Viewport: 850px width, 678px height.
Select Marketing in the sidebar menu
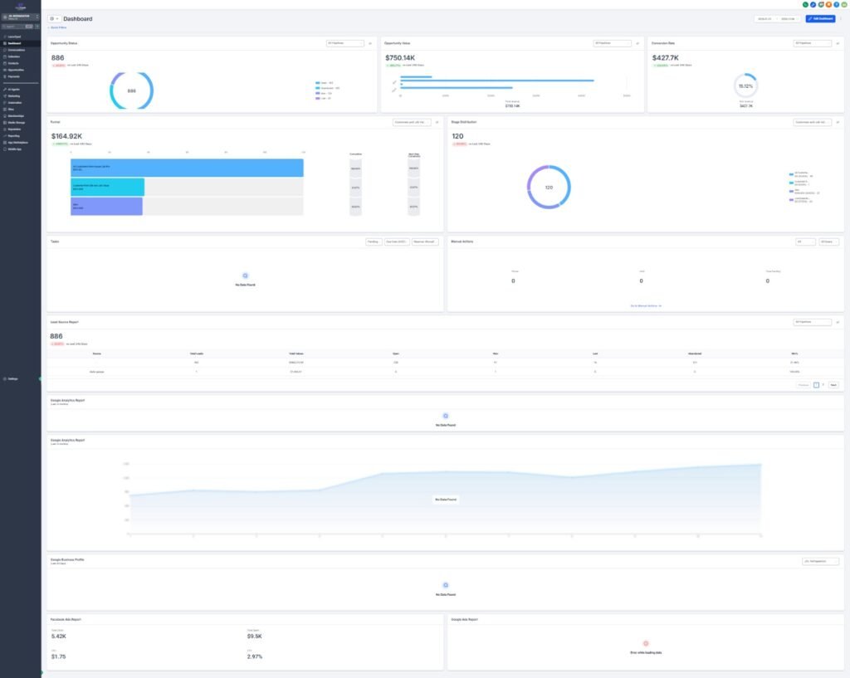tap(15, 95)
